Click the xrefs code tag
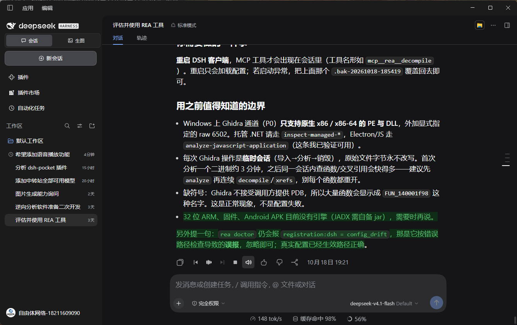The width and height of the screenshot is (517, 325). pyautogui.click(x=284, y=180)
